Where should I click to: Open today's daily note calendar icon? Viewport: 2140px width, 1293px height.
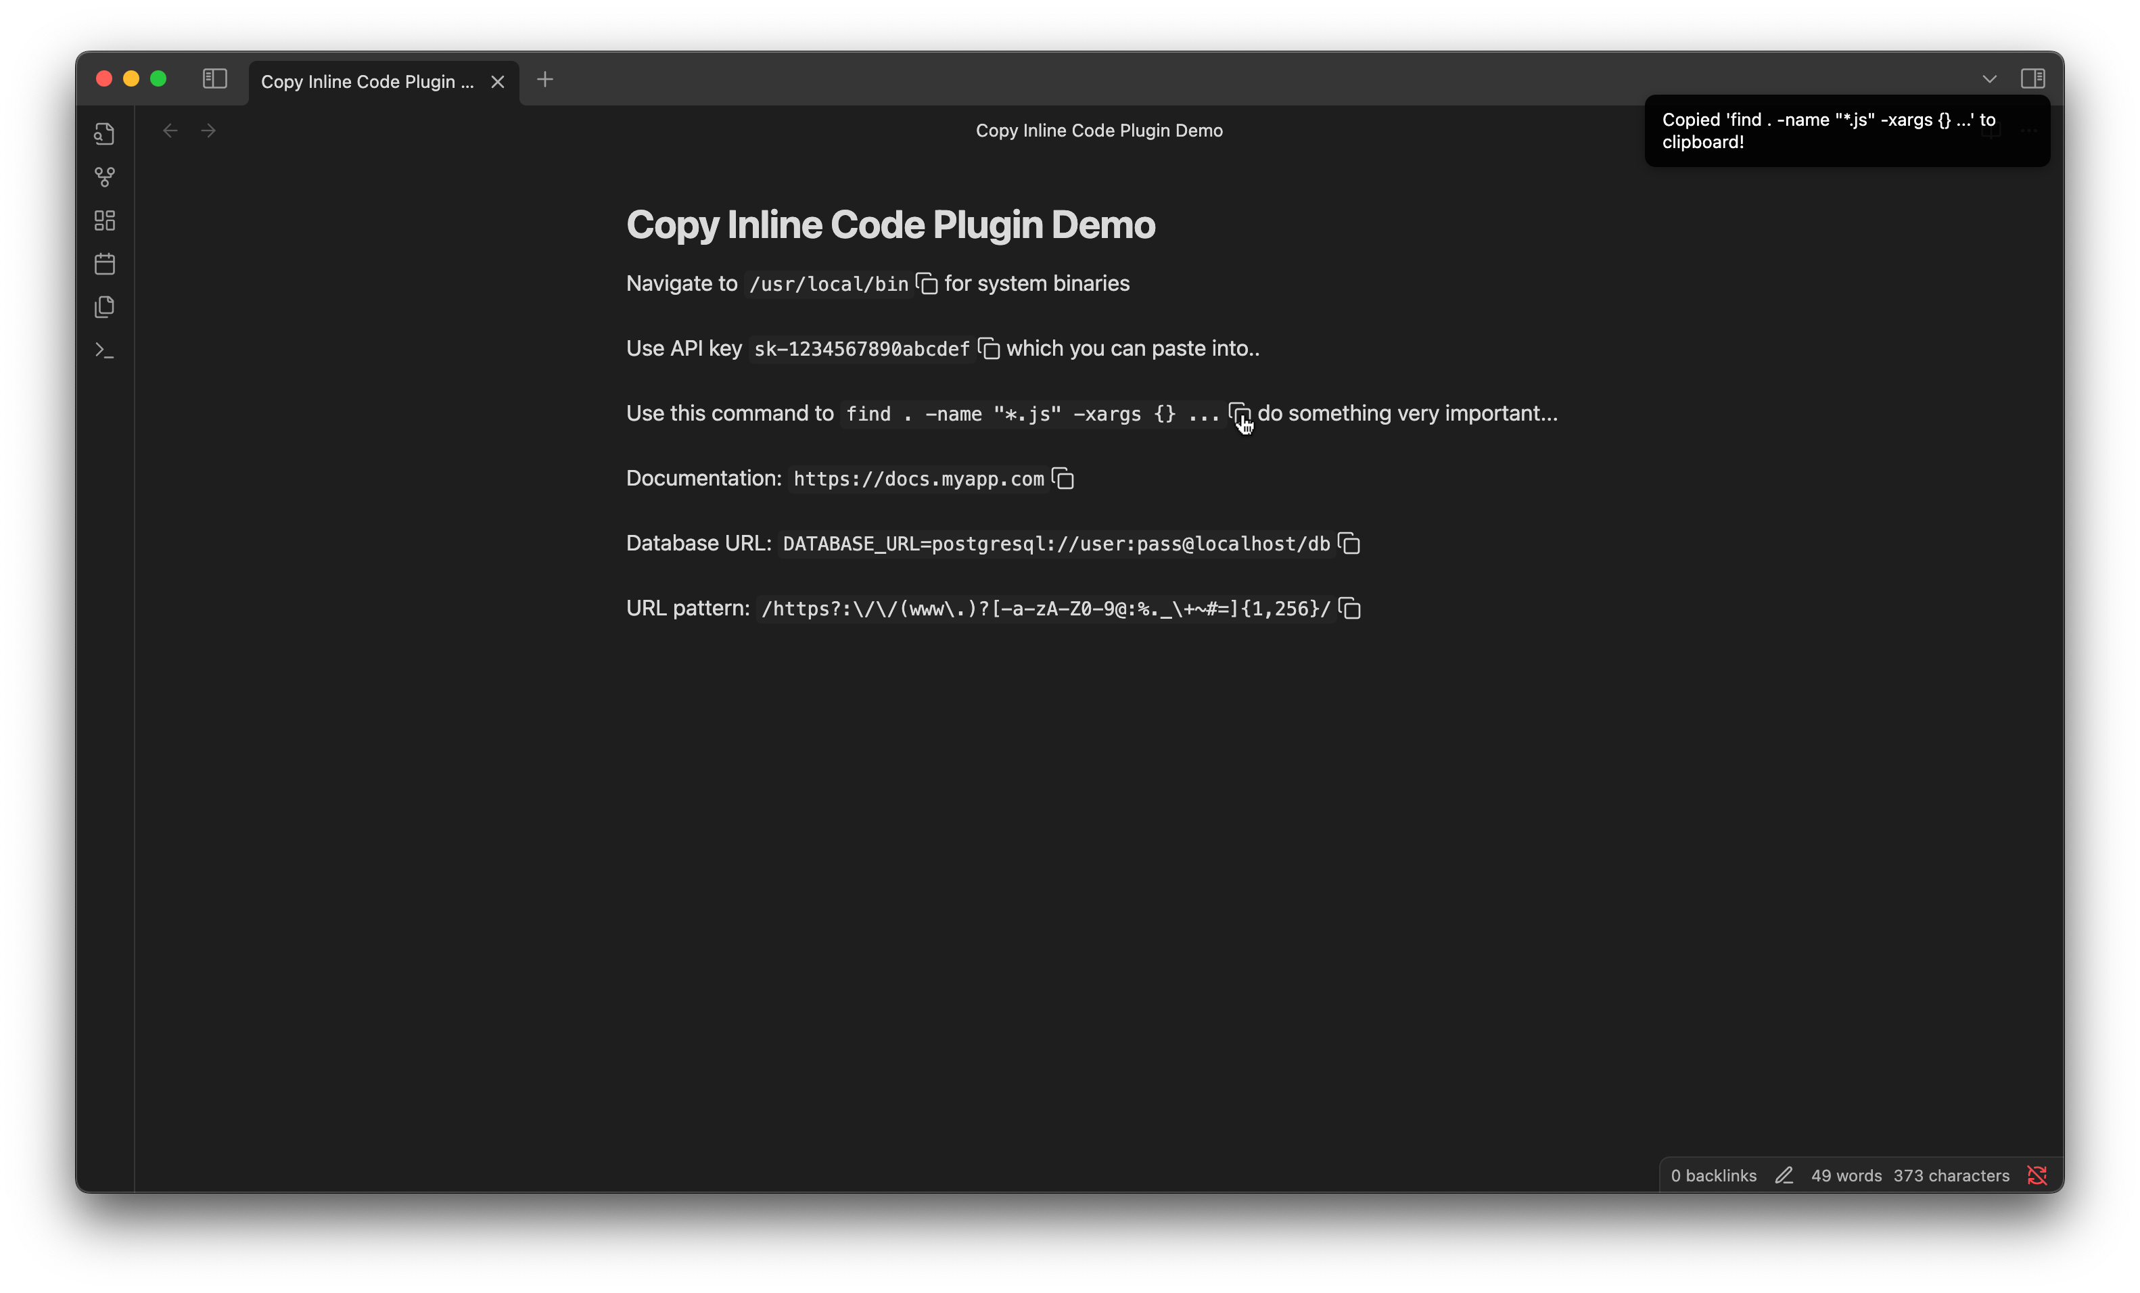click(104, 264)
